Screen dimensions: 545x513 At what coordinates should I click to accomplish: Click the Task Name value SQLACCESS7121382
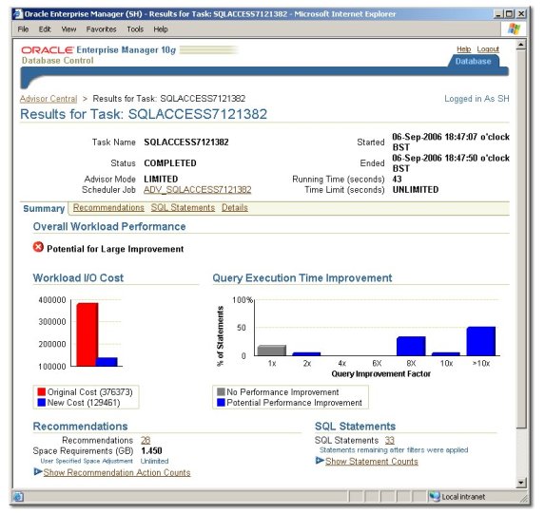(x=186, y=142)
